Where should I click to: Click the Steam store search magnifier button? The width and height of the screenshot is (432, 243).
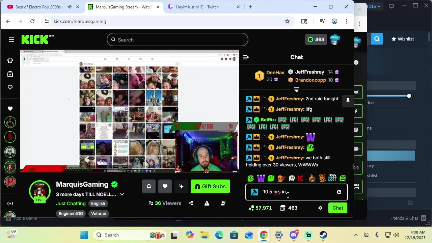click(377, 39)
